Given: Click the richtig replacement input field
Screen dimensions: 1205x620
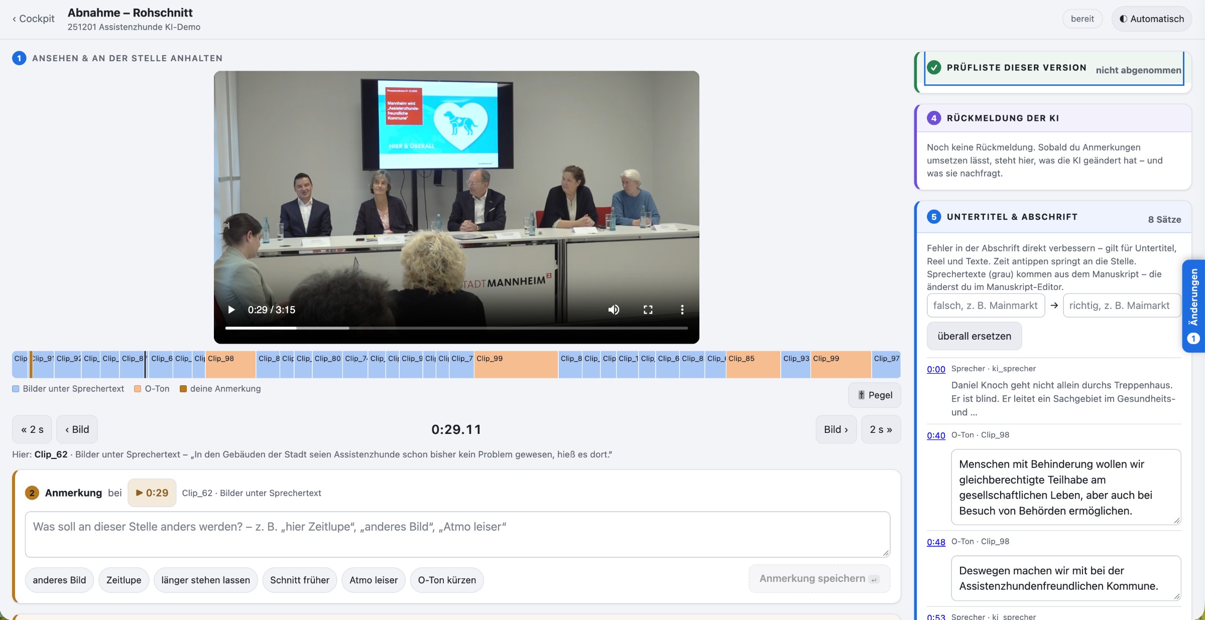Looking at the screenshot, I should tap(1122, 305).
